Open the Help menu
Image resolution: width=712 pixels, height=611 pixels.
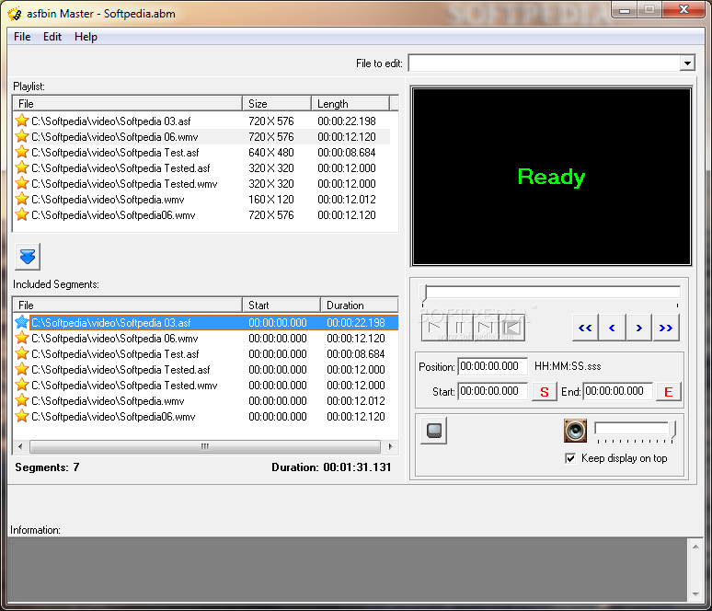click(86, 37)
